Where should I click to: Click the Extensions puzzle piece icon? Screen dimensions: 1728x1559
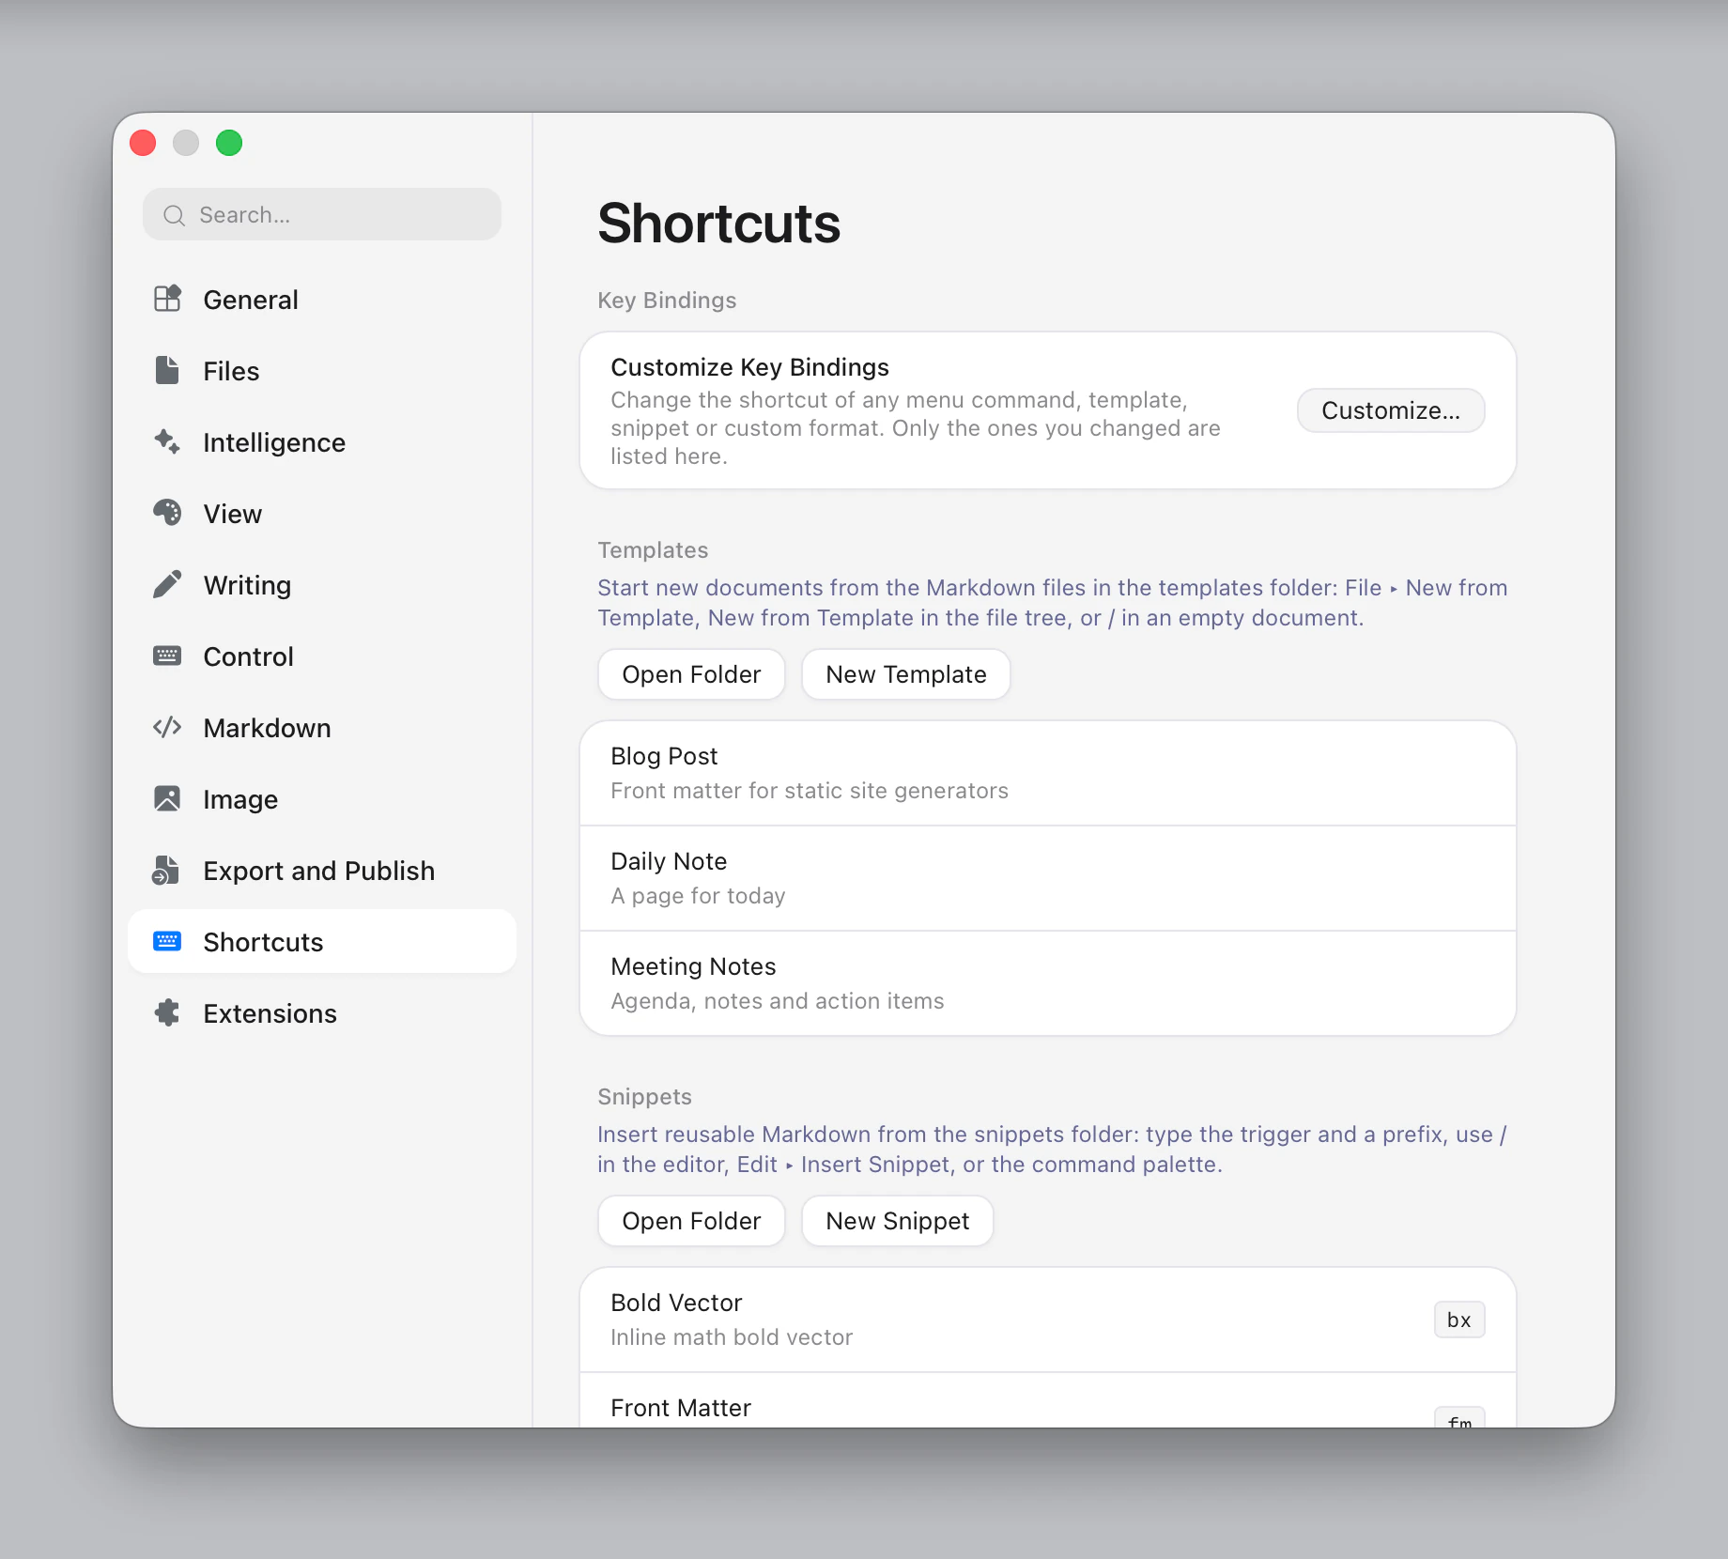[x=167, y=1012]
